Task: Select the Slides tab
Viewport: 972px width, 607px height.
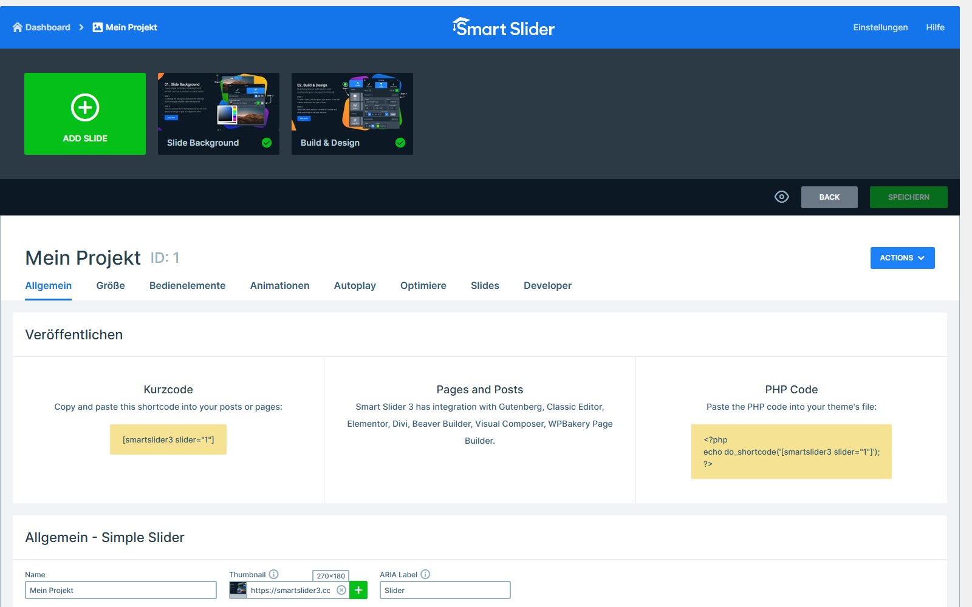Action: pyautogui.click(x=485, y=285)
